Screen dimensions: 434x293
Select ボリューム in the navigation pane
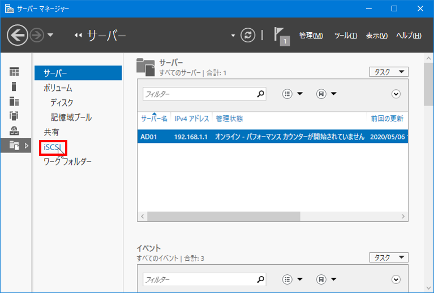pos(58,88)
